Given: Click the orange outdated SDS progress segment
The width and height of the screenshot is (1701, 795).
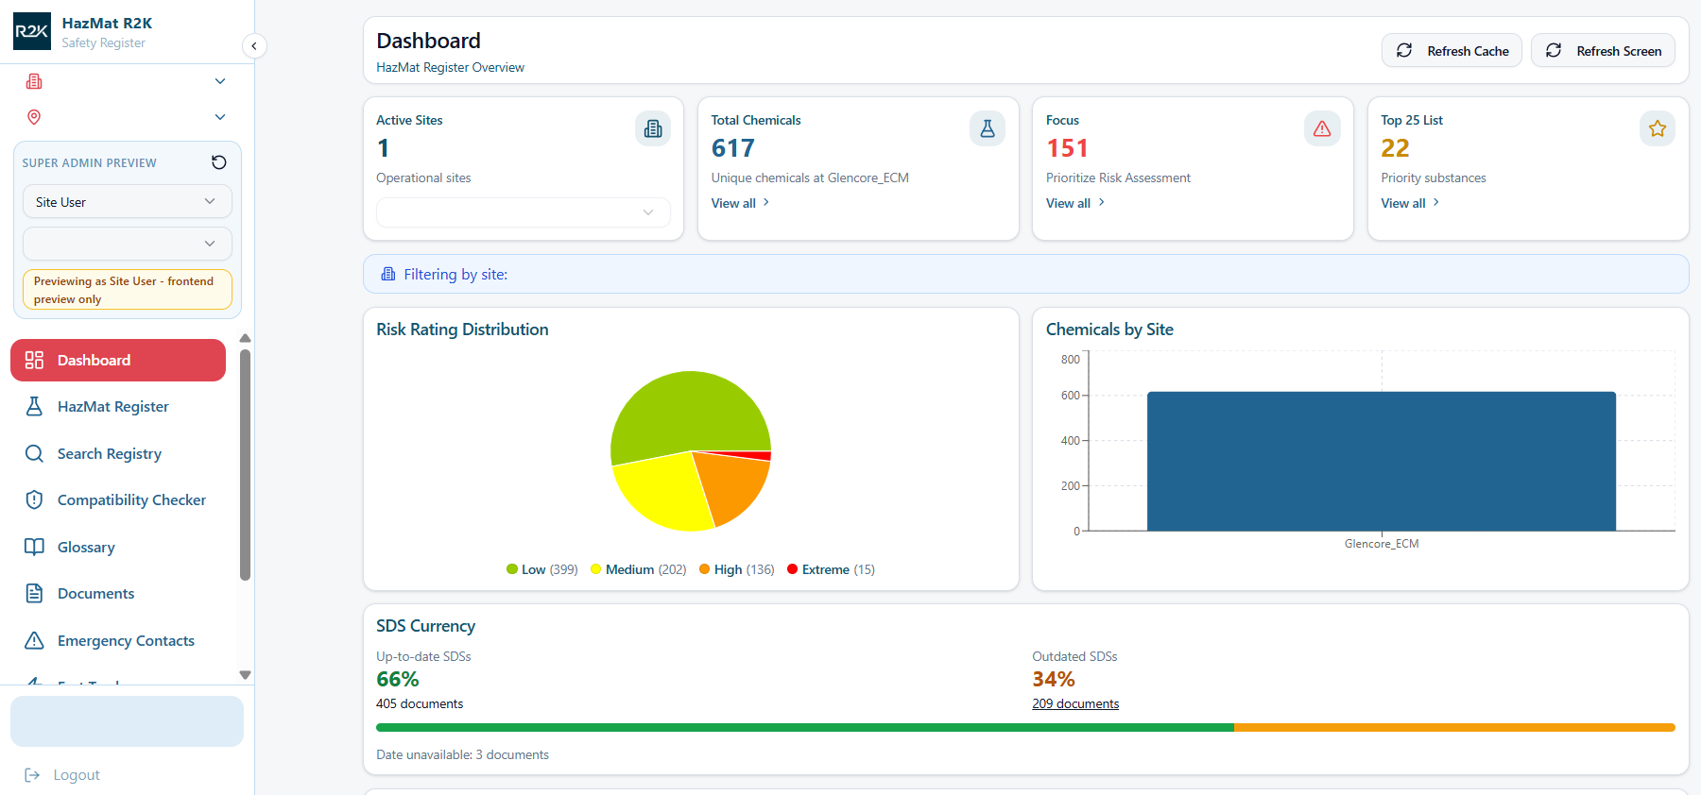Looking at the screenshot, I should click(1454, 727).
